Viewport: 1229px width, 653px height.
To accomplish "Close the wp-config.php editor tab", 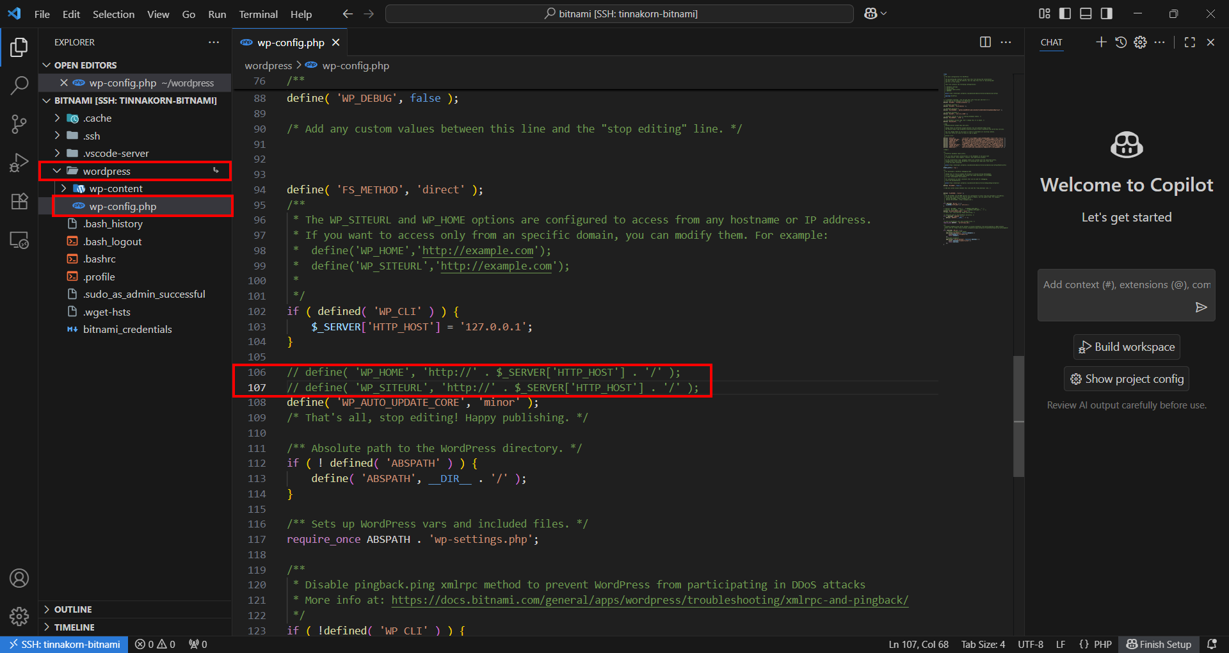I will click(335, 42).
